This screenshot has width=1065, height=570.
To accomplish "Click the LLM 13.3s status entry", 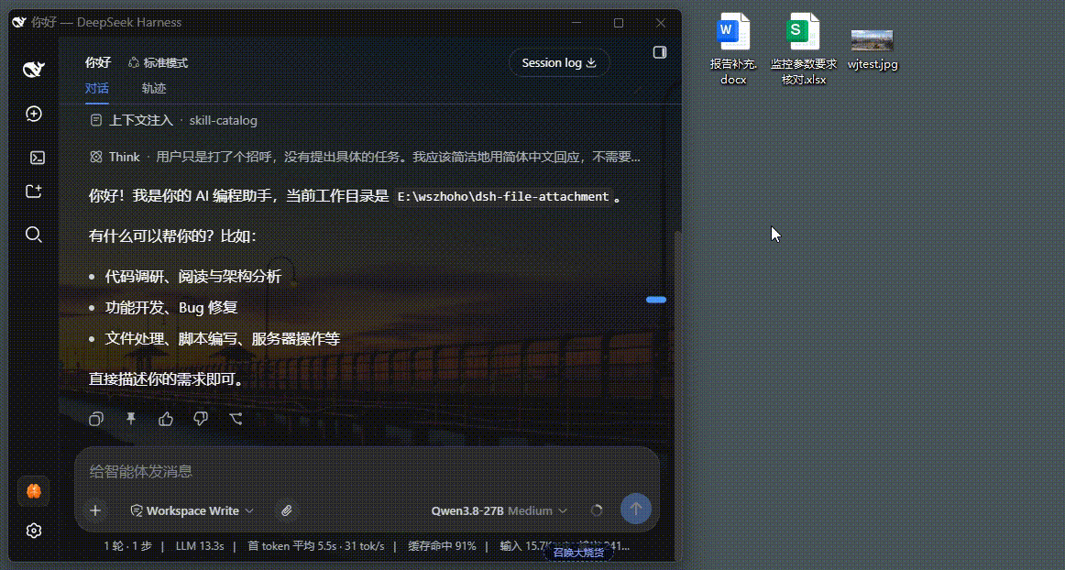I will tap(200, 545).
